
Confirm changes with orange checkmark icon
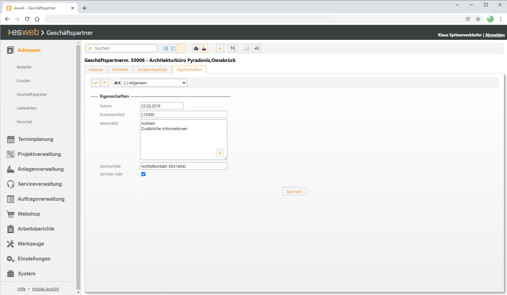[96, 83]
